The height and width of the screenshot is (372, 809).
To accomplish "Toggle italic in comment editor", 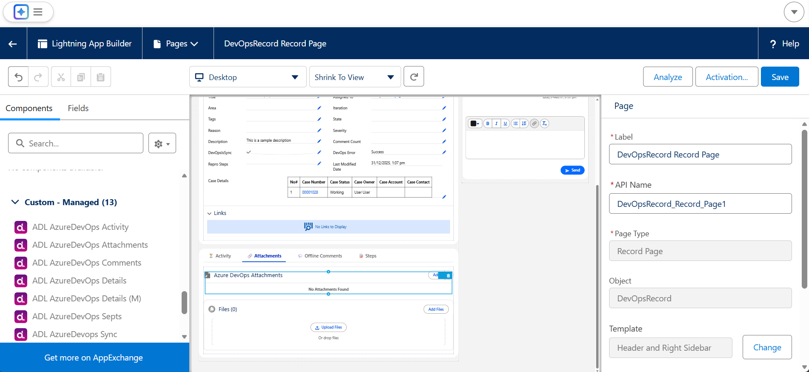I will 496,123.
